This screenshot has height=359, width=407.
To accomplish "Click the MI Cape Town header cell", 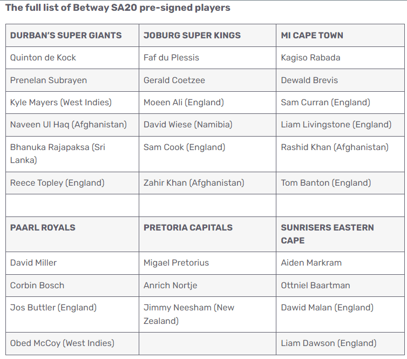I will [340, 35].
